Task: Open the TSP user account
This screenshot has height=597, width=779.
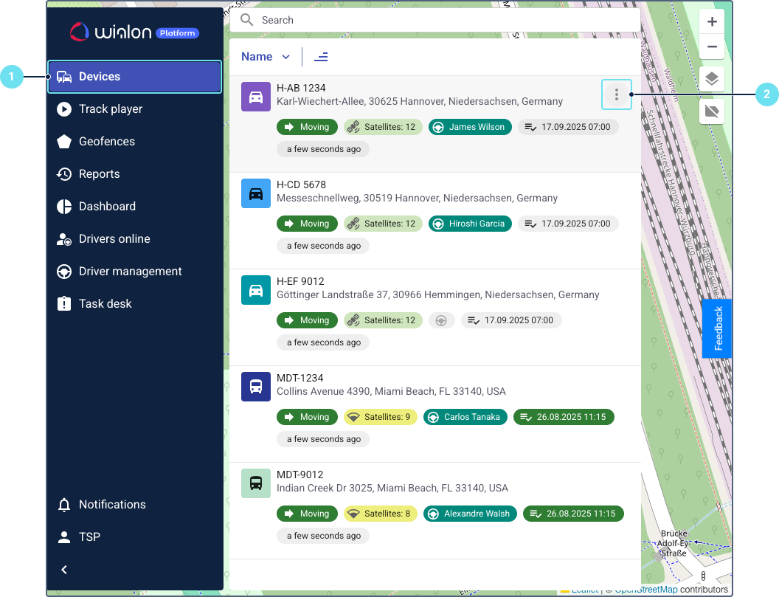Action: tap(89, 537)
